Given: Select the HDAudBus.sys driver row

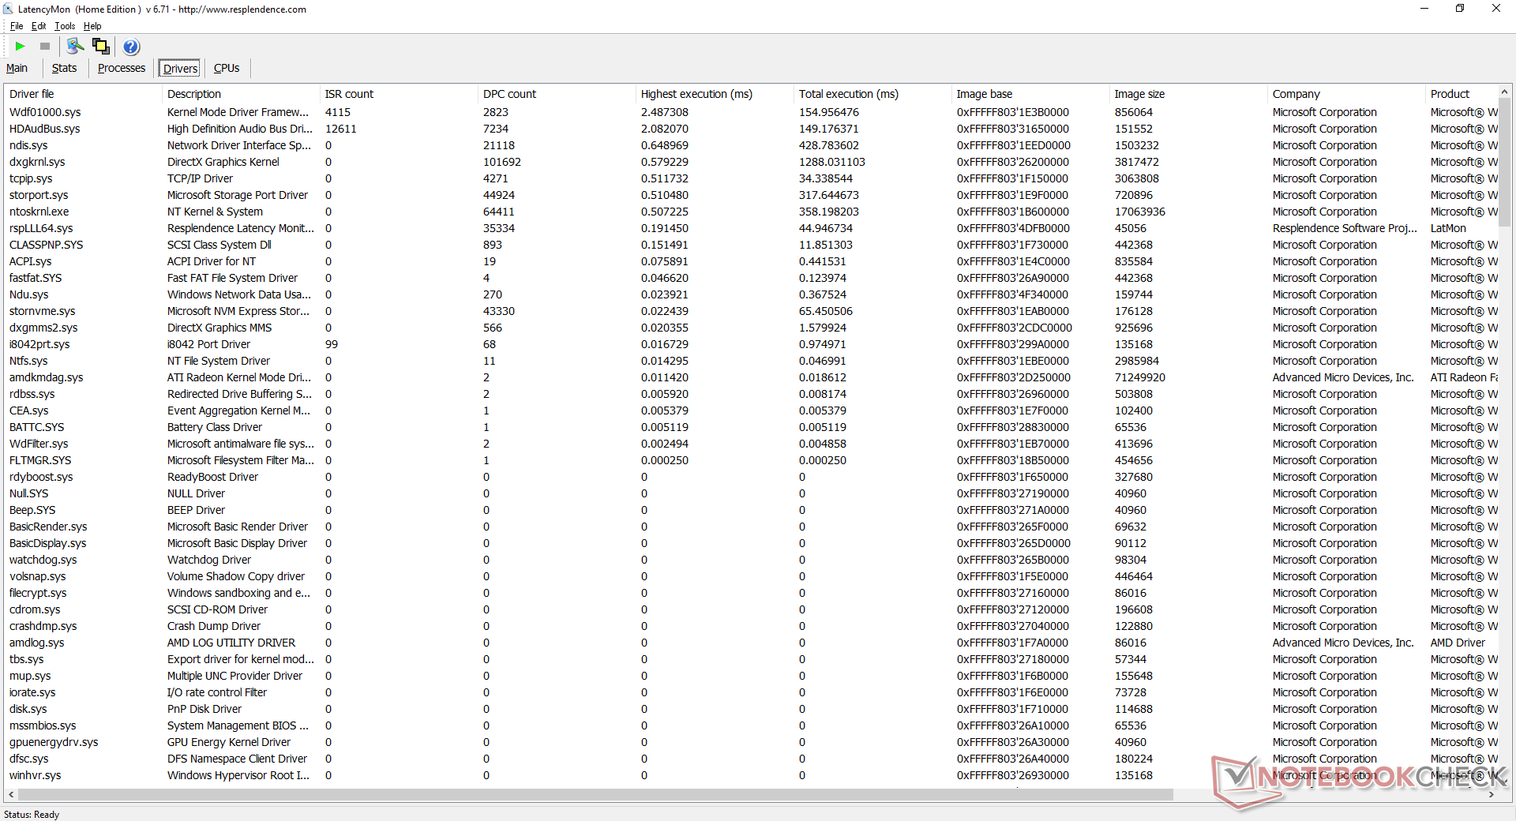Looking at the screenshot, I should (751, 129).
